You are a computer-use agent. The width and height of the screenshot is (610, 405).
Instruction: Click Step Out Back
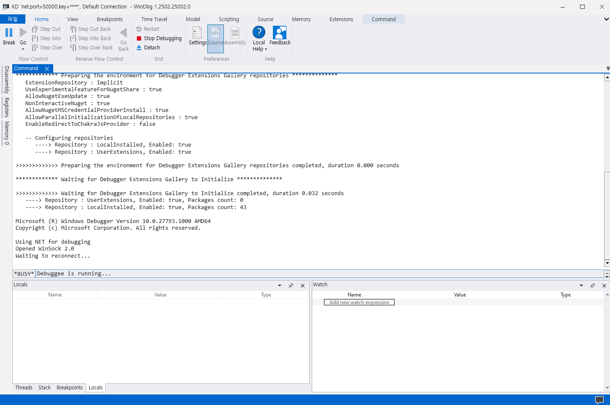pos(90,29)
